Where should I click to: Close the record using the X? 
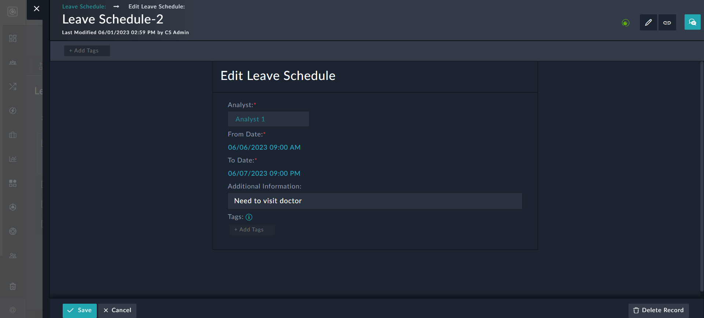[36, 8]
